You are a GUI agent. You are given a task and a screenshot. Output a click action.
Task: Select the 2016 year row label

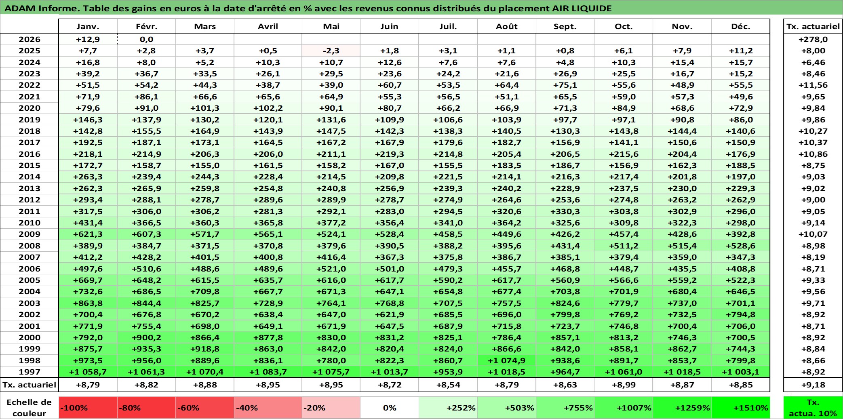pos(30,154)
